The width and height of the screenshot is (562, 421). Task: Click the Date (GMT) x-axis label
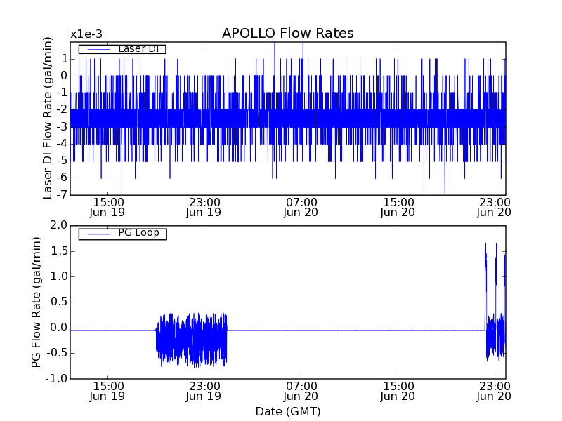287,411
